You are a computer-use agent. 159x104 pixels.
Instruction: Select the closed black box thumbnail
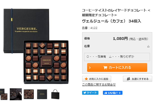pyautogui.click(x=42, y=94)
